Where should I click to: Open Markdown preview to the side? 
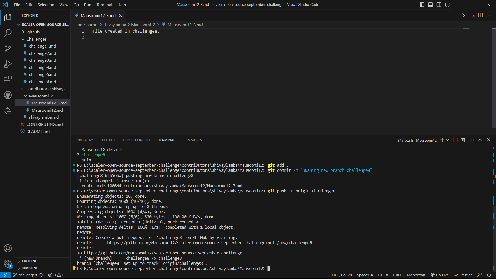472,15
